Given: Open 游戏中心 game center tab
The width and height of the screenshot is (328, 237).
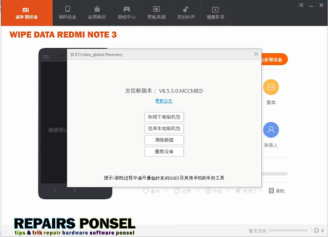Looking at the screenshot, I should click(x=127, y=13).
